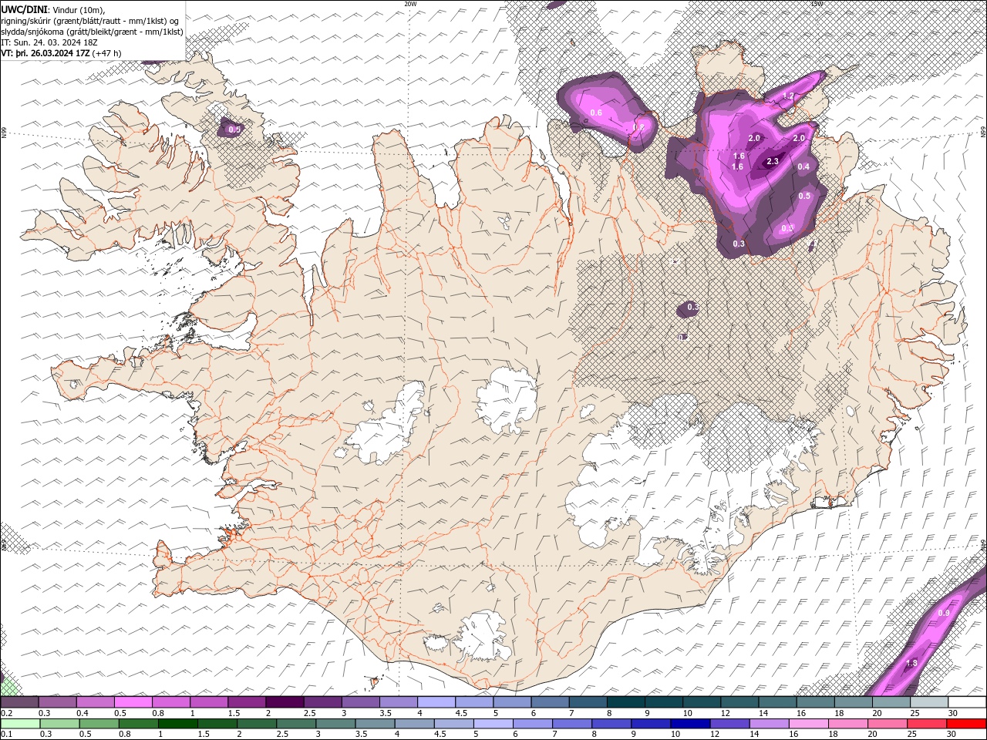This screenshot has width=987, height=740.
Task: Select the pale lavender swatch labeled 4 in upper legend
Action: [x=436, y=702]
